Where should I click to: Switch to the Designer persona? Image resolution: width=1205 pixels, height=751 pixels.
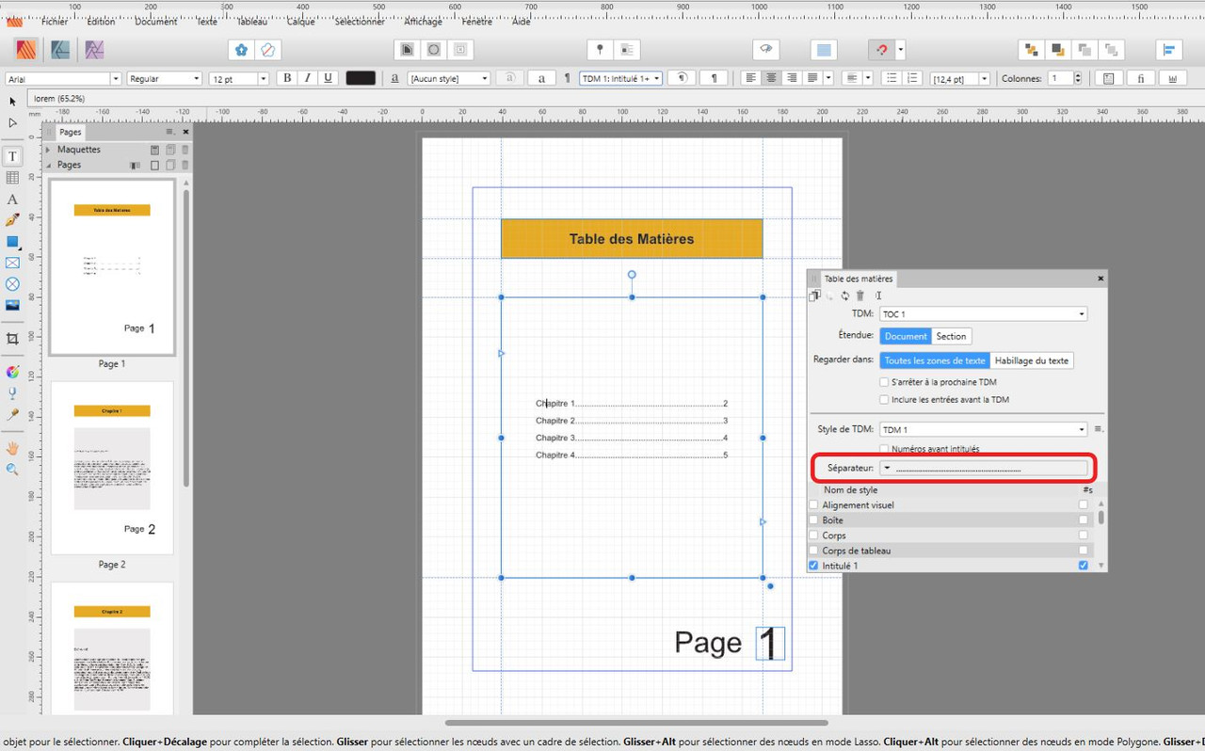[x=60, y=49]
